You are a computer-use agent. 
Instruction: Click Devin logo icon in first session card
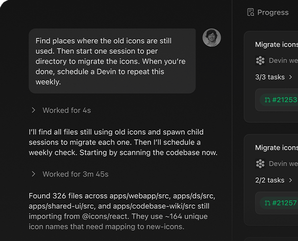tap(260, 60)
